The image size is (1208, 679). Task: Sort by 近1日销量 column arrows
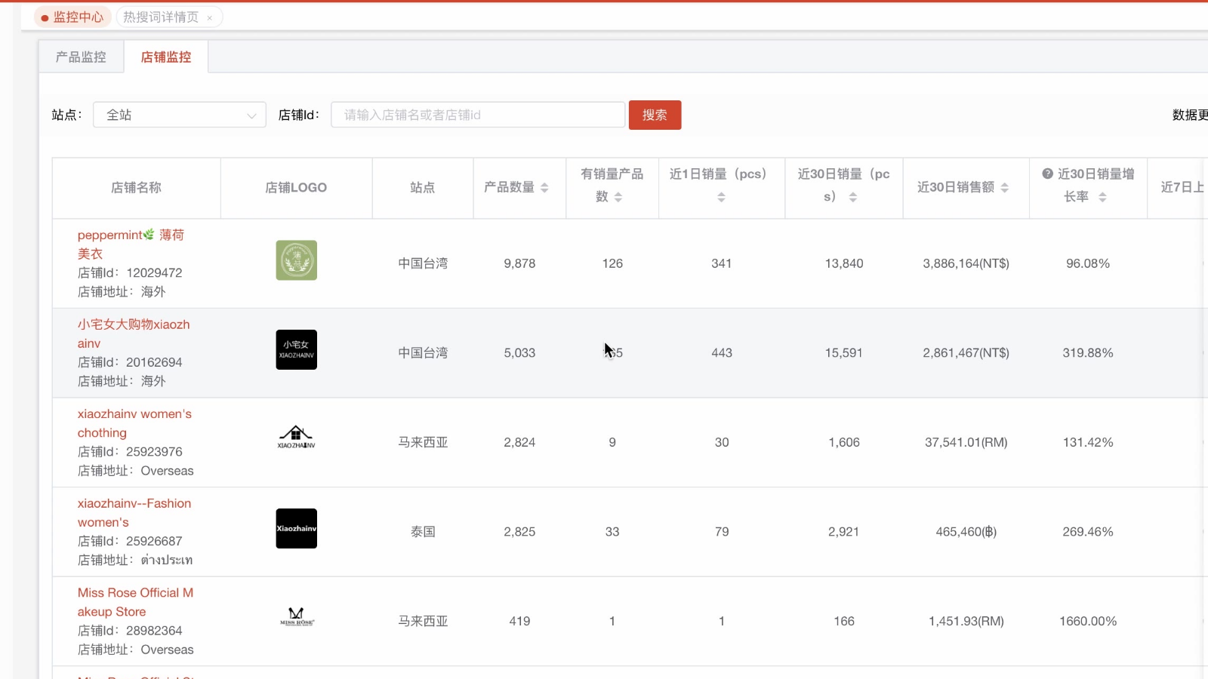click(721, 197)
